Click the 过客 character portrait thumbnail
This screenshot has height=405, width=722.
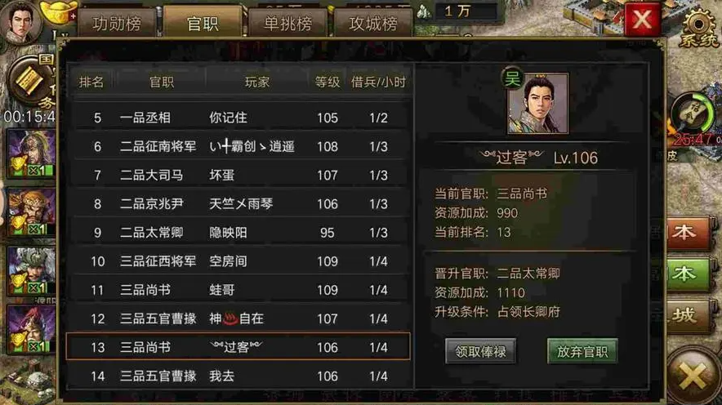point(537,104)
